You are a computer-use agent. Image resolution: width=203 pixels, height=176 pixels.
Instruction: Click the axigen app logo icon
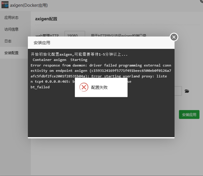click(x=5, y=5)
